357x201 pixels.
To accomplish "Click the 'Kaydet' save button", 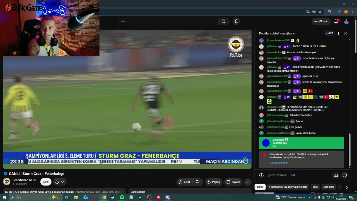I will point(233,182).
